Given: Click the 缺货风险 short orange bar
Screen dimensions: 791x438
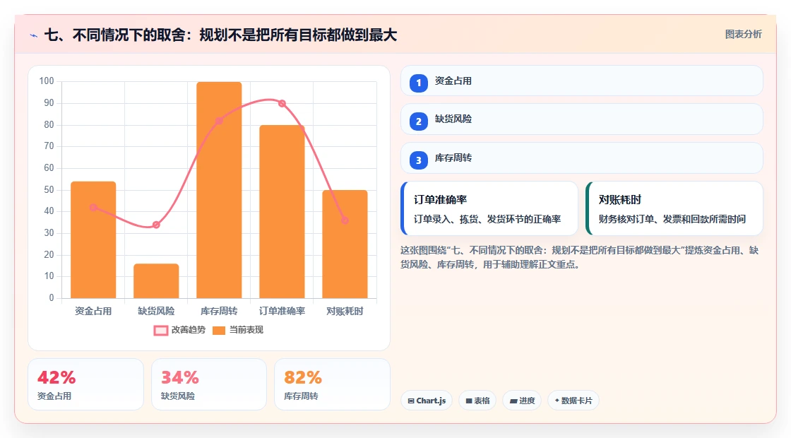Looking at the screenshot, I should point(156,281).
